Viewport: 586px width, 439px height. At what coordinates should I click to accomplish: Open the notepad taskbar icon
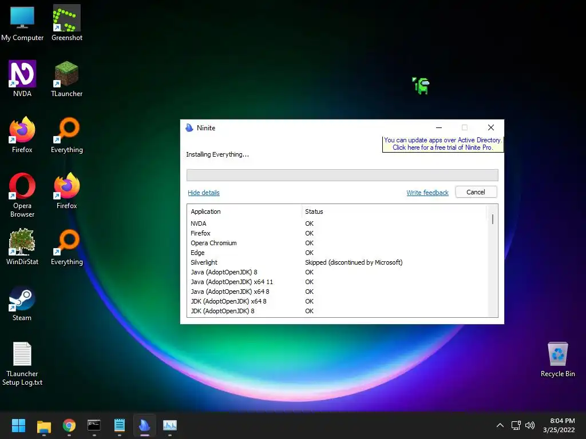tap(119, 425)
